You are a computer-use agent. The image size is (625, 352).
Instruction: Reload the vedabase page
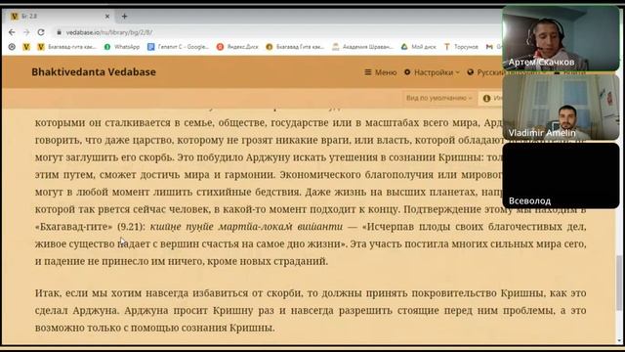(x=41, y=32)
